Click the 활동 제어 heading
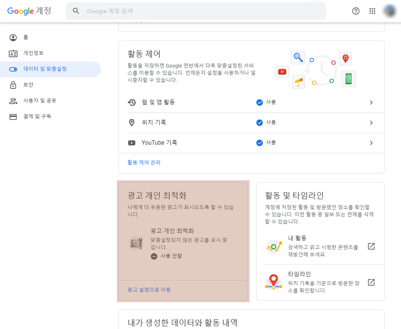Viewport: 401px width, 329px height. tap(144, 54)
